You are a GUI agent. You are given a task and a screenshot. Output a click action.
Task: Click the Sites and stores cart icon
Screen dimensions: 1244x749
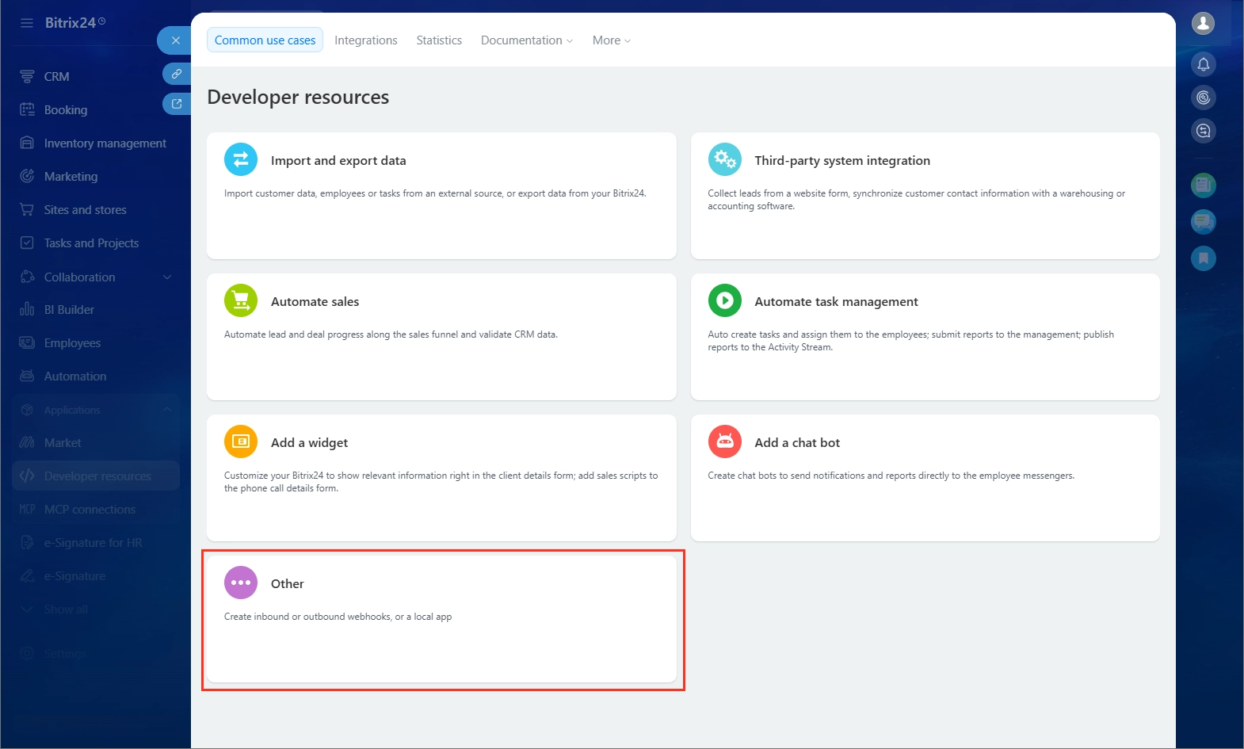tap(27, 210)
